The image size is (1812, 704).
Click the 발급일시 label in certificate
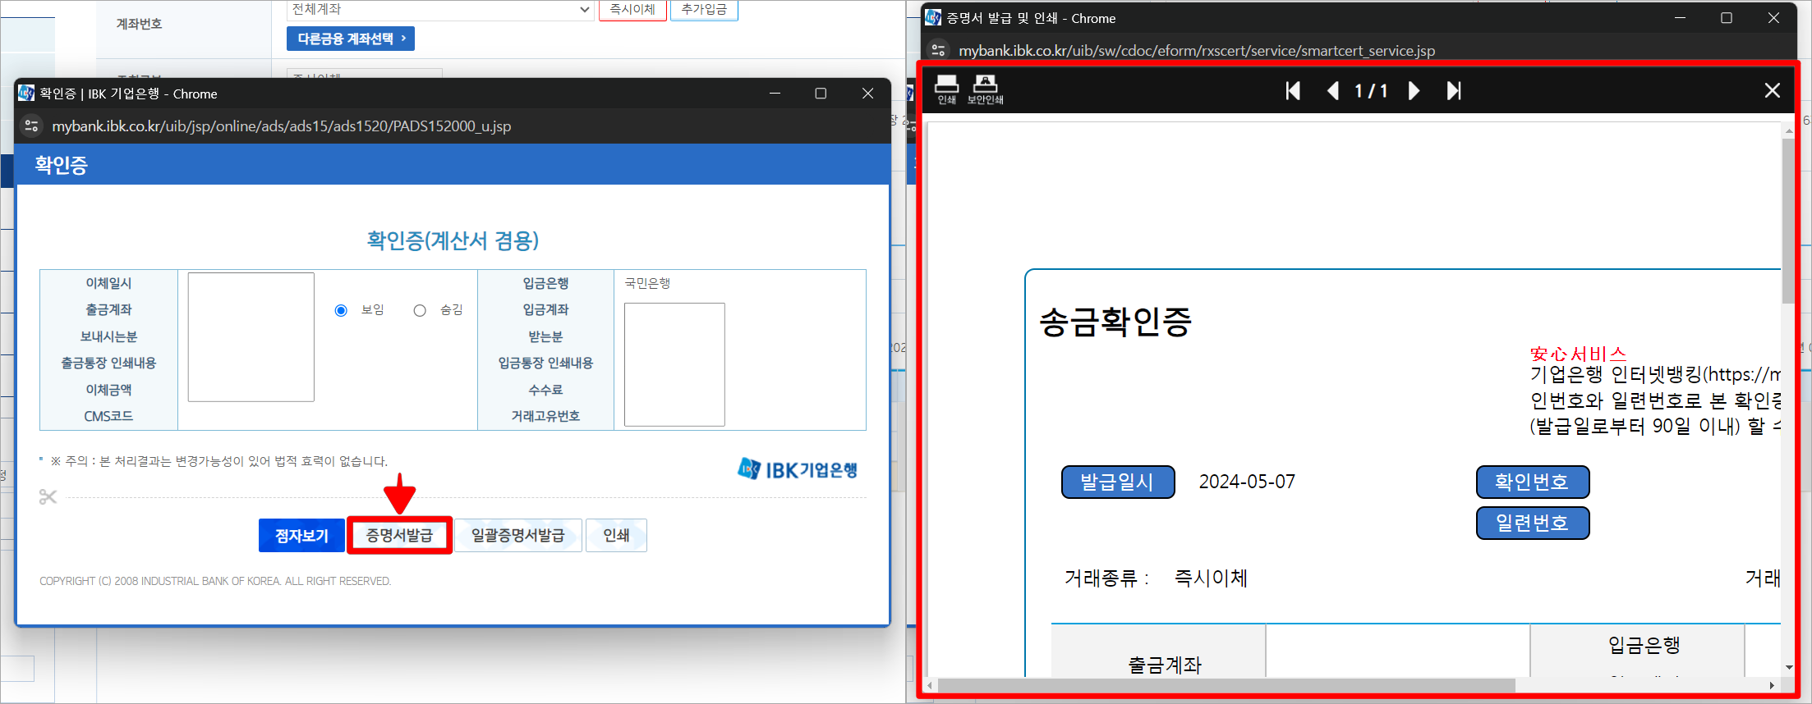pyautogui.click(x=1118, y=482)
